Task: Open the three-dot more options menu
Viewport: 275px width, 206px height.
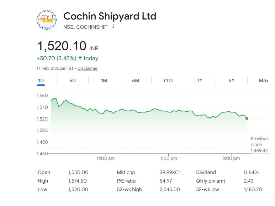Action: (x=113, y=27)
